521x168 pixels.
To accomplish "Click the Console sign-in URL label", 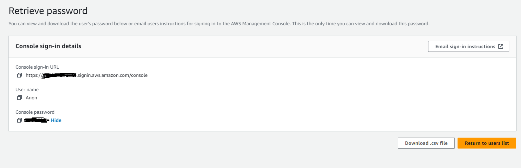I will [37, 67].
